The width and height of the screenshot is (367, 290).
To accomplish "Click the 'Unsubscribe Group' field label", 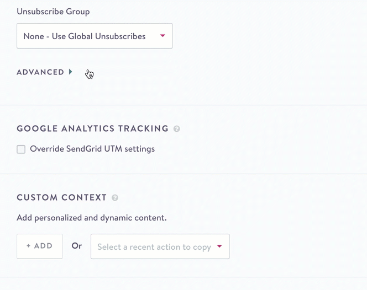I will [x=53, y=12].
